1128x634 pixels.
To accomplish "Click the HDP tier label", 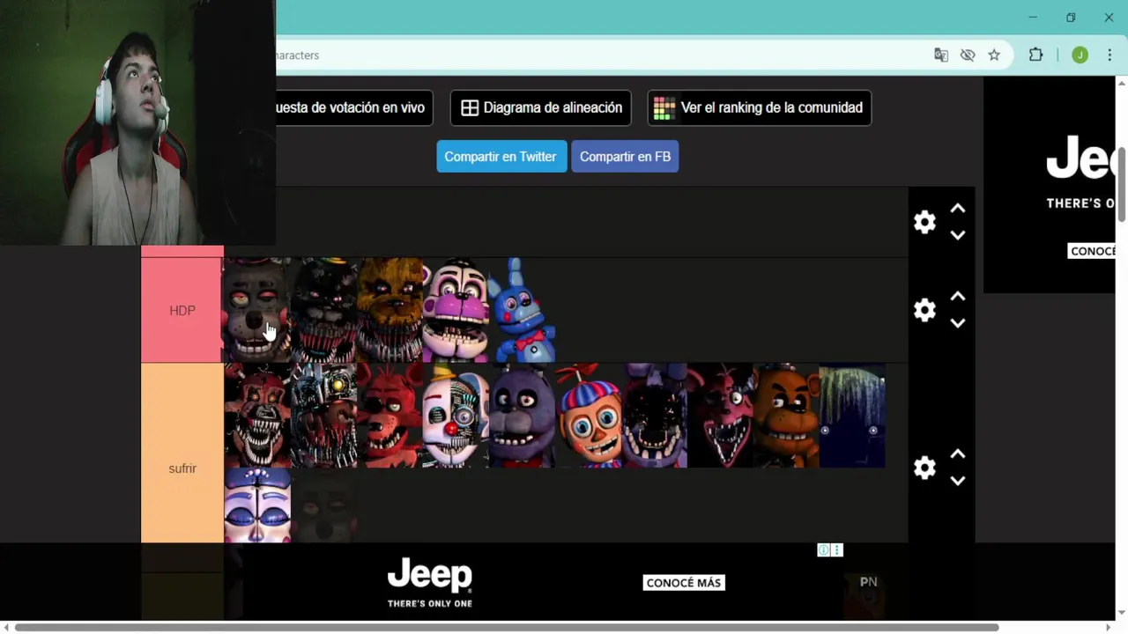I will coord(182,310).
